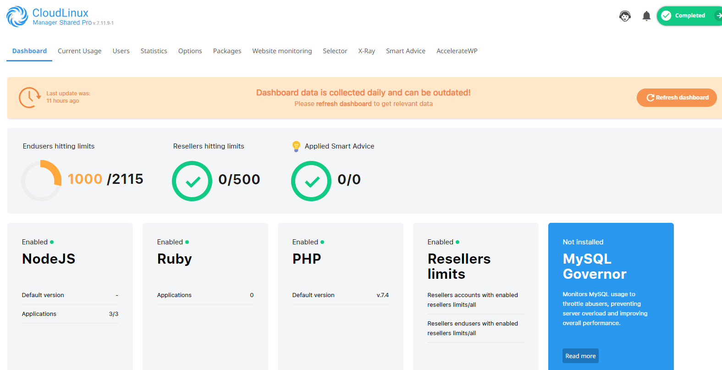Click the Endusers hitting limits label

click(x=59, y=146)
